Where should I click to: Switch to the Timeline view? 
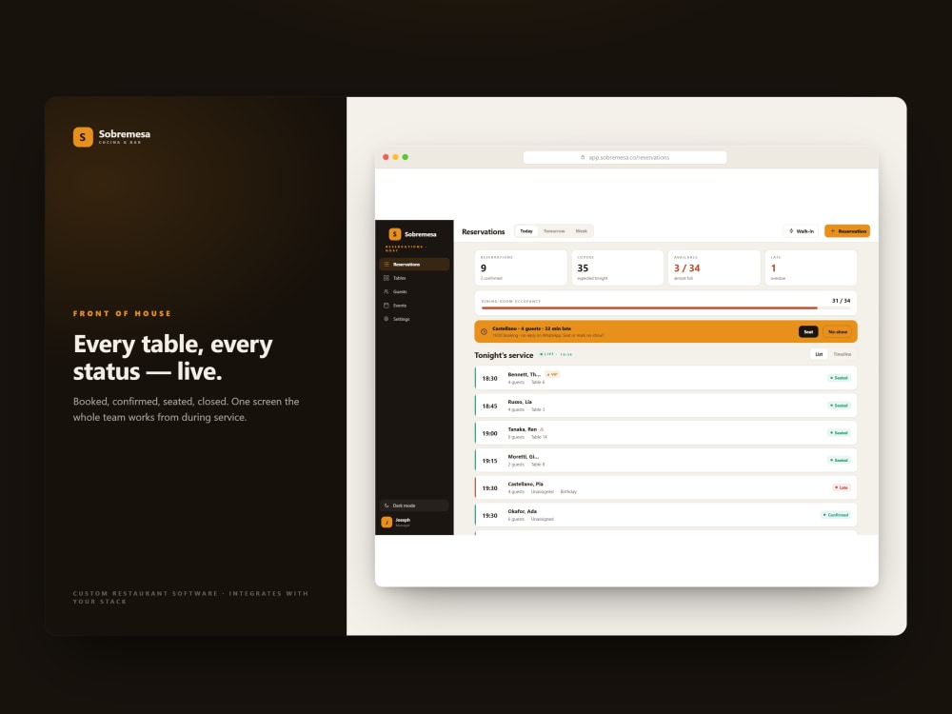(x=843, y=354)
